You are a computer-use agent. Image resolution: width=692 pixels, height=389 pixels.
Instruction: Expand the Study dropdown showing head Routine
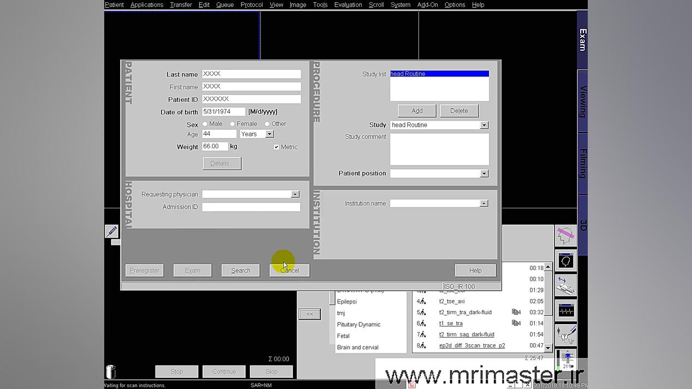[x=484, y=125]
